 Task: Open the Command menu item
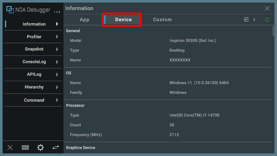coord(34,100)
